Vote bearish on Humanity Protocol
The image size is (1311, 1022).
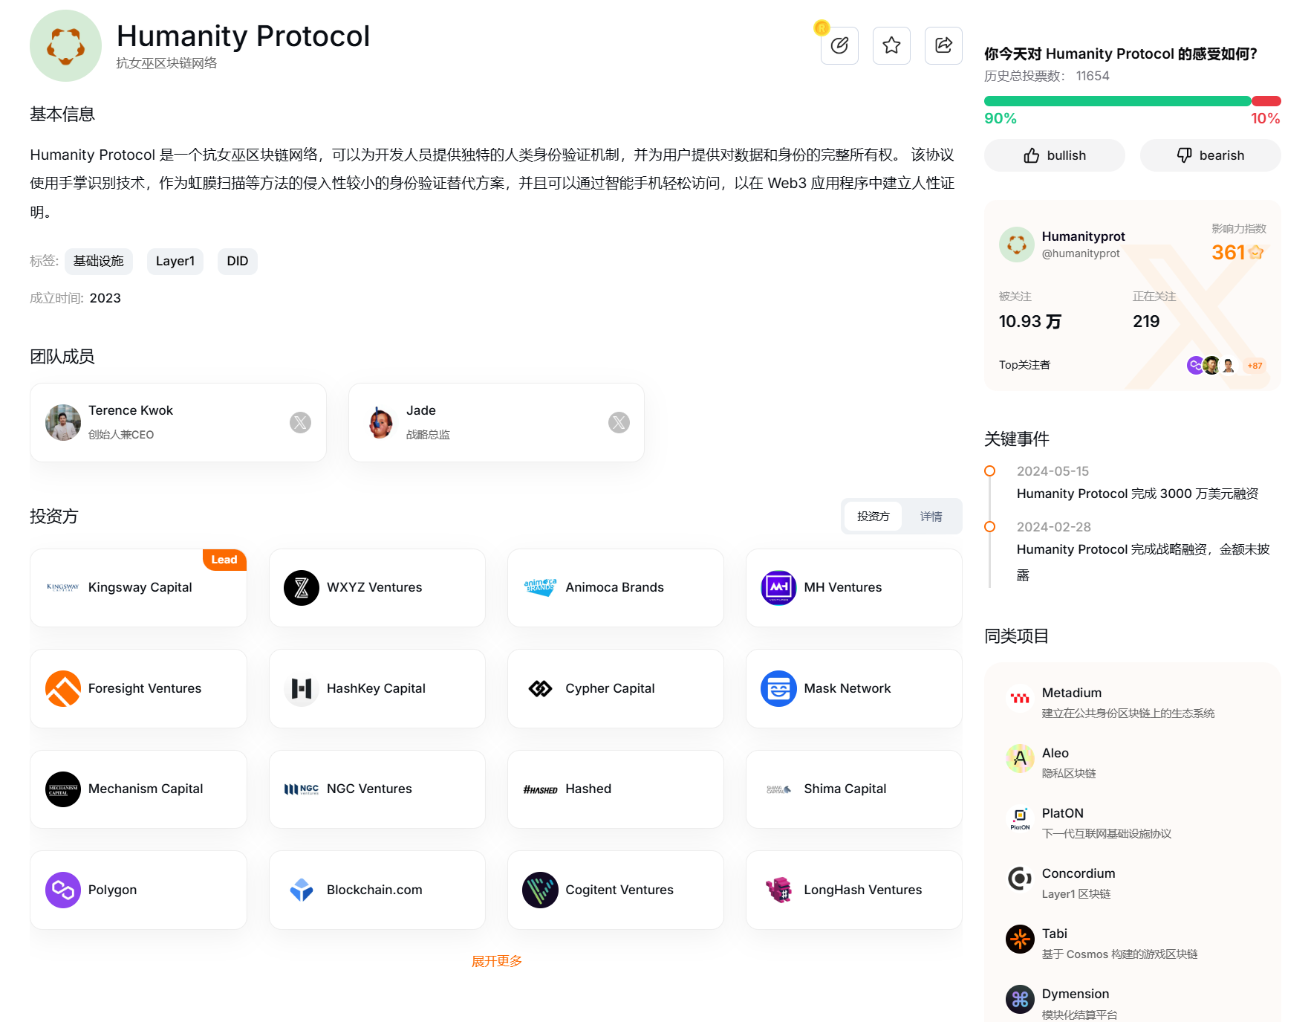(1210, 155)
